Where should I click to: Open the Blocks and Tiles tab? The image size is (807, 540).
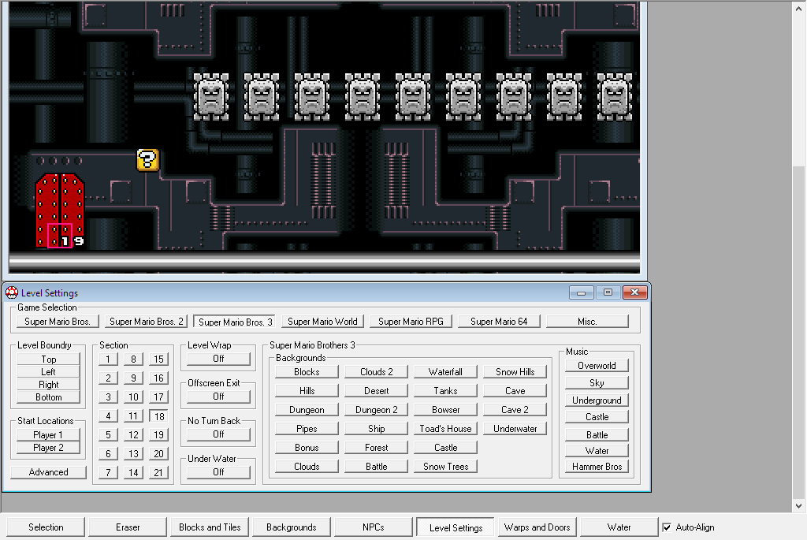(210, 527)
